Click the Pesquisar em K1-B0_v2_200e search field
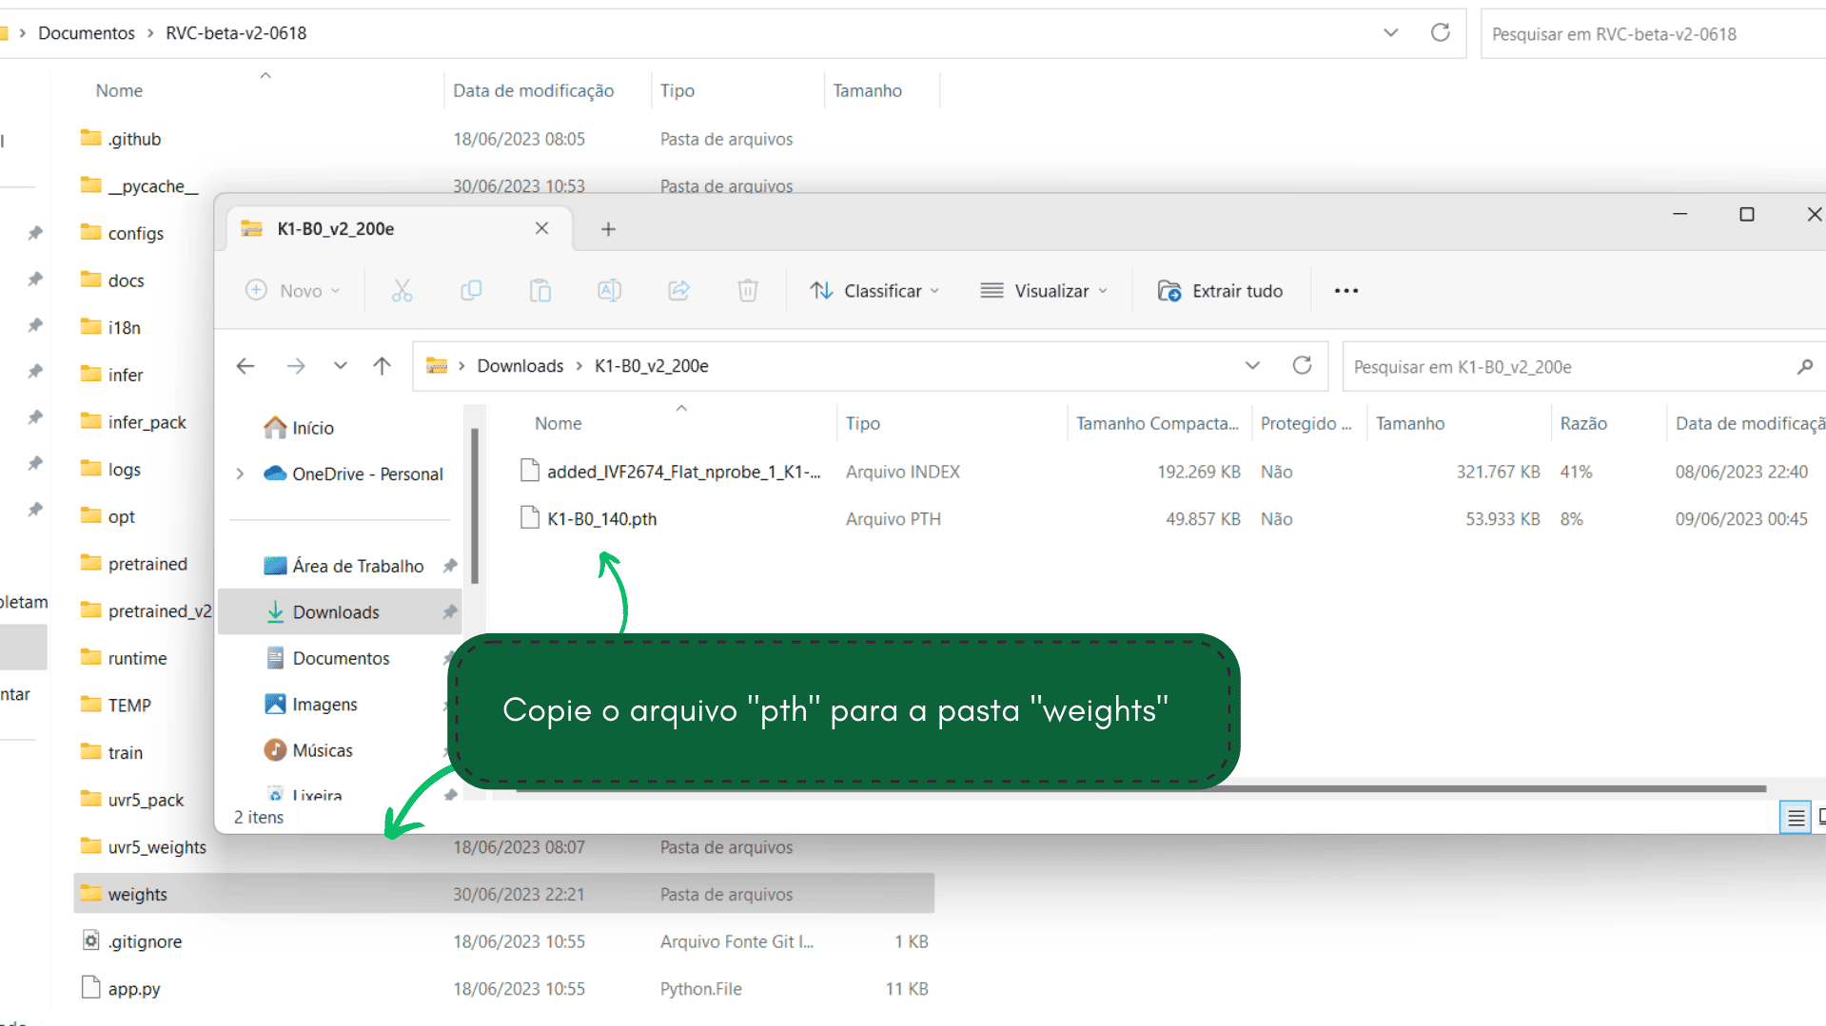This screenshot has width=1826, height=1026. click(1570, 367)
